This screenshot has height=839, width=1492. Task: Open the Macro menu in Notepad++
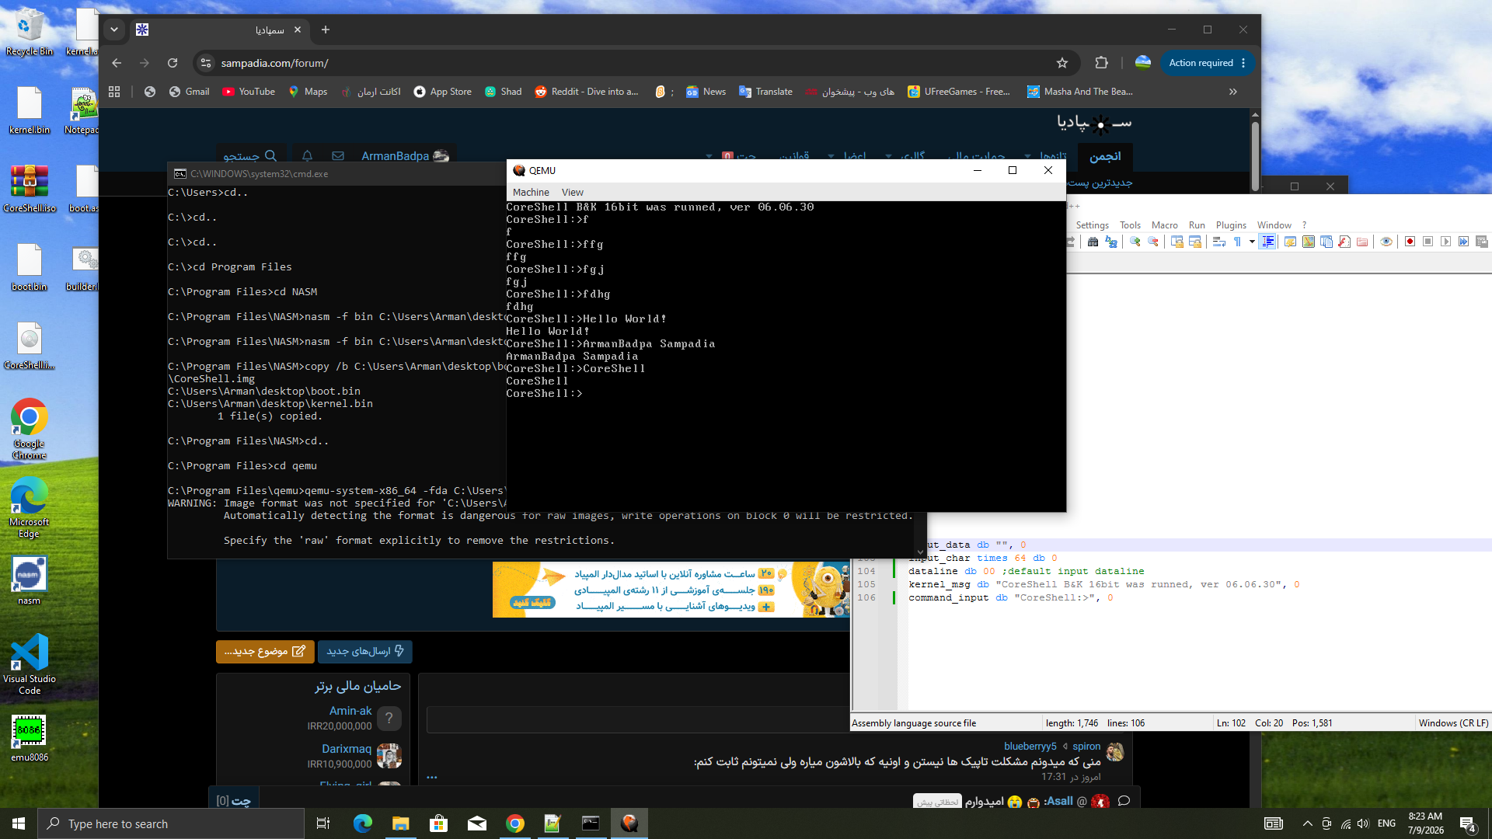tap(1164, 225)
